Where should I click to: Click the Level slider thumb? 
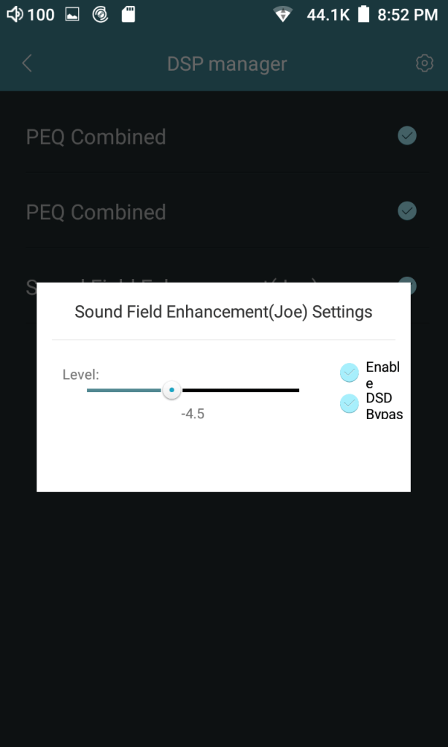coord(171,390)
